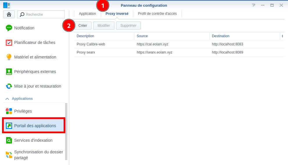288x165 pixels.
Task: Open Services d'indexation icon
Action: click(9, 140)
